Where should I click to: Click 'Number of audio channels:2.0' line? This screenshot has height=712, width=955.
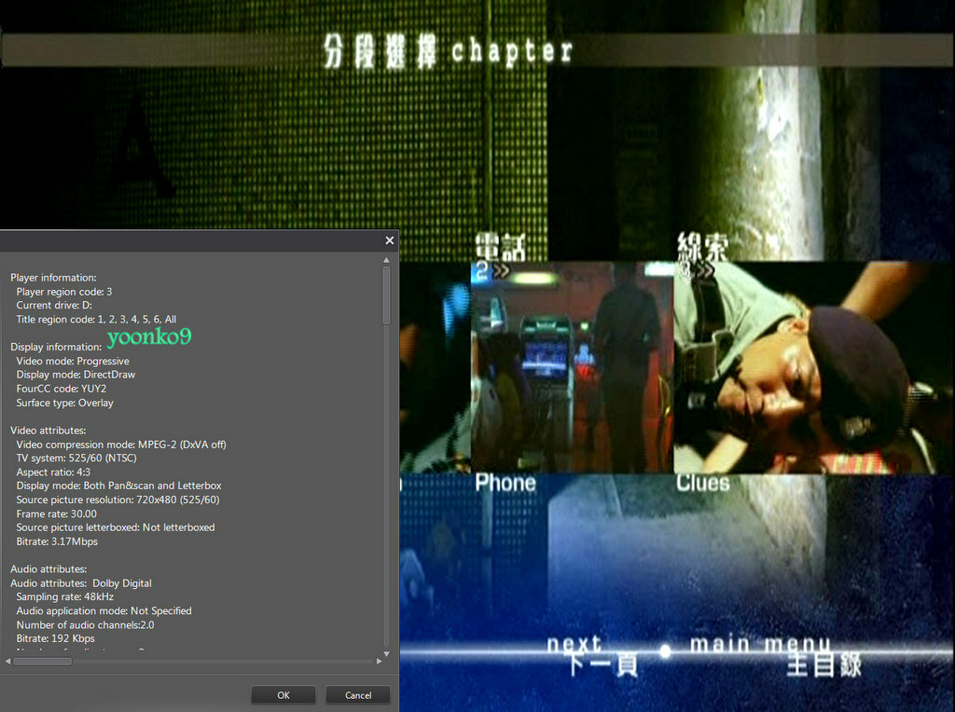point(85,625)
